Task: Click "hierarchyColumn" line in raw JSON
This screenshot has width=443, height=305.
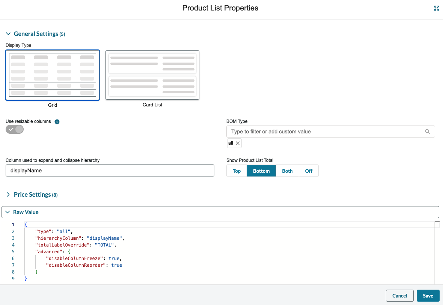Action: [80, 238]
